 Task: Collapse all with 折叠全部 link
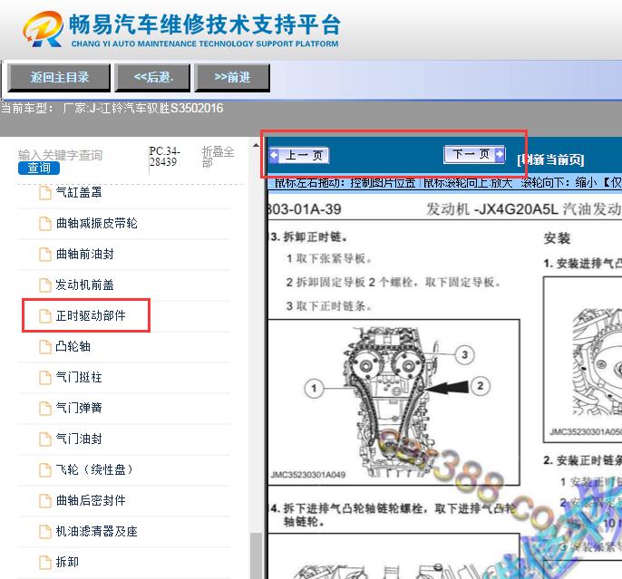point(218,157)
